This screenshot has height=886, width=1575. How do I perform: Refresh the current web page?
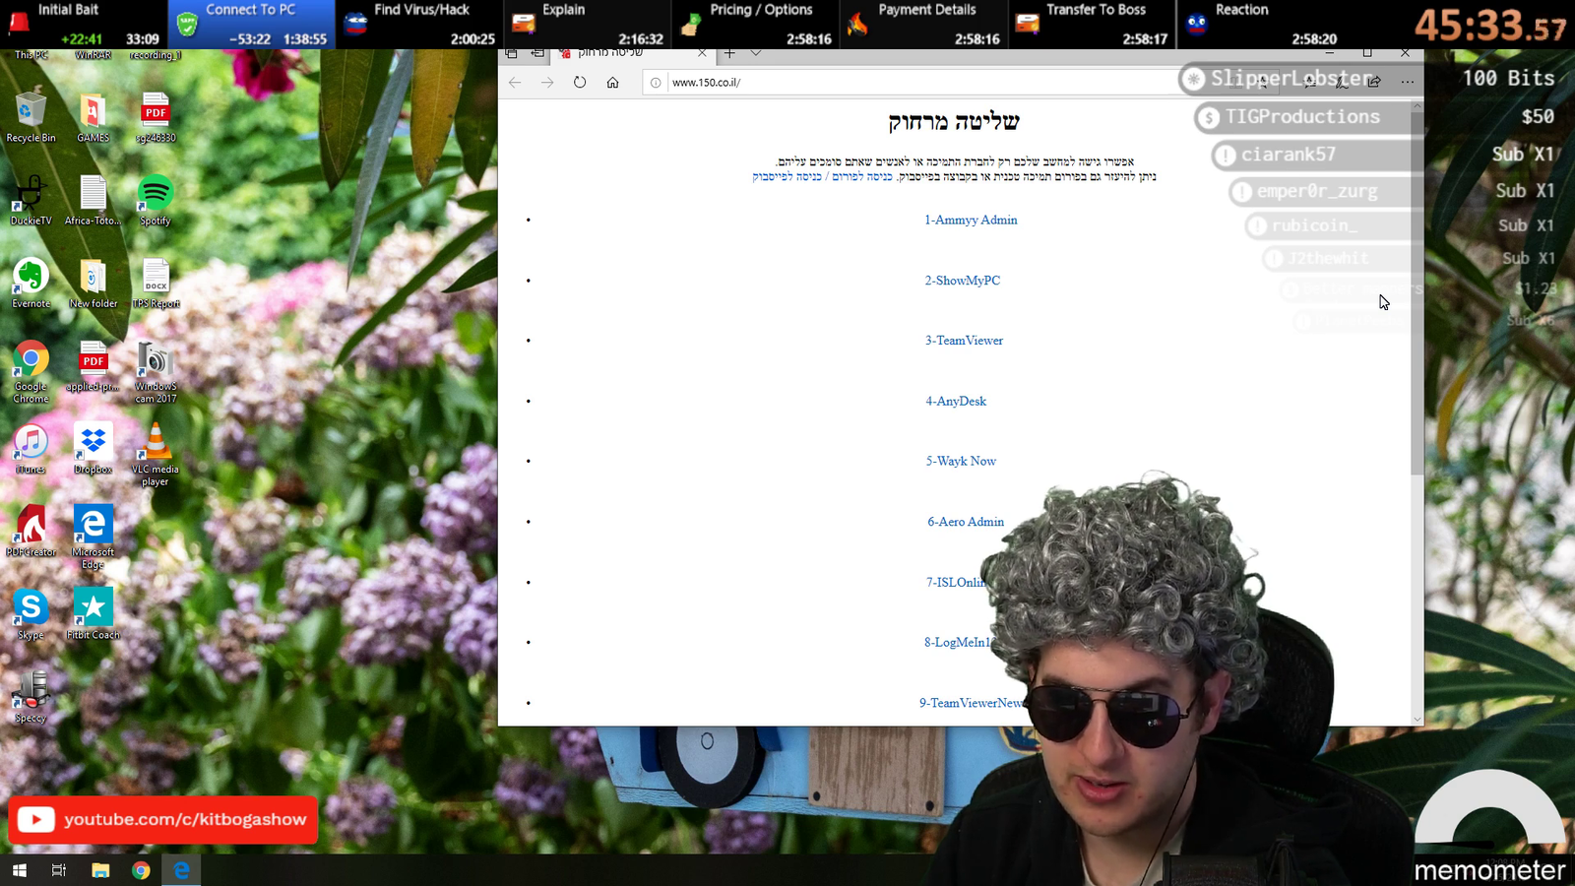click(x=580, y=83)
